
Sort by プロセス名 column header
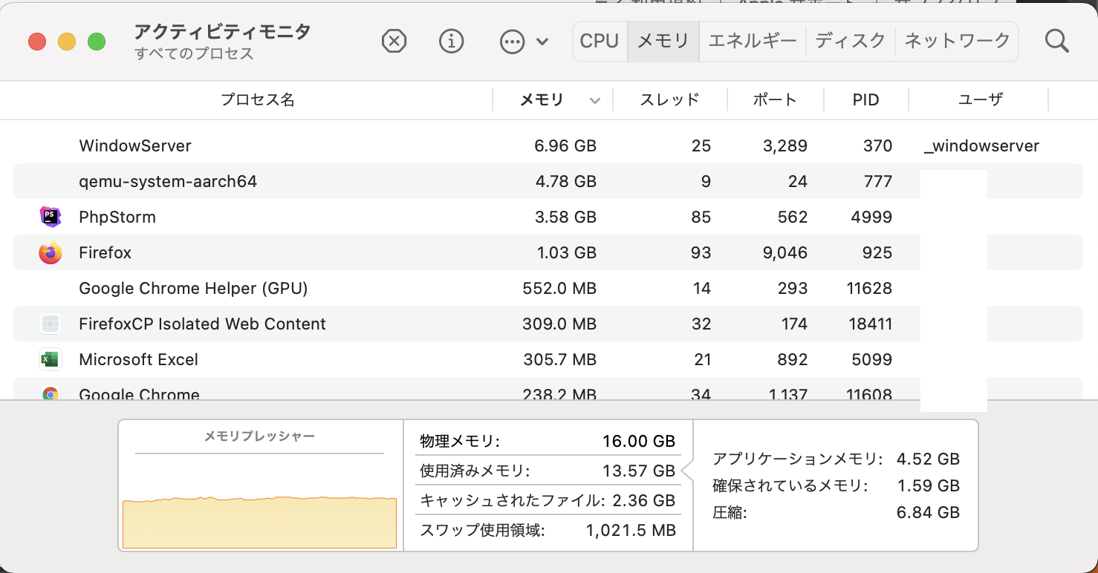pos(257,99)
